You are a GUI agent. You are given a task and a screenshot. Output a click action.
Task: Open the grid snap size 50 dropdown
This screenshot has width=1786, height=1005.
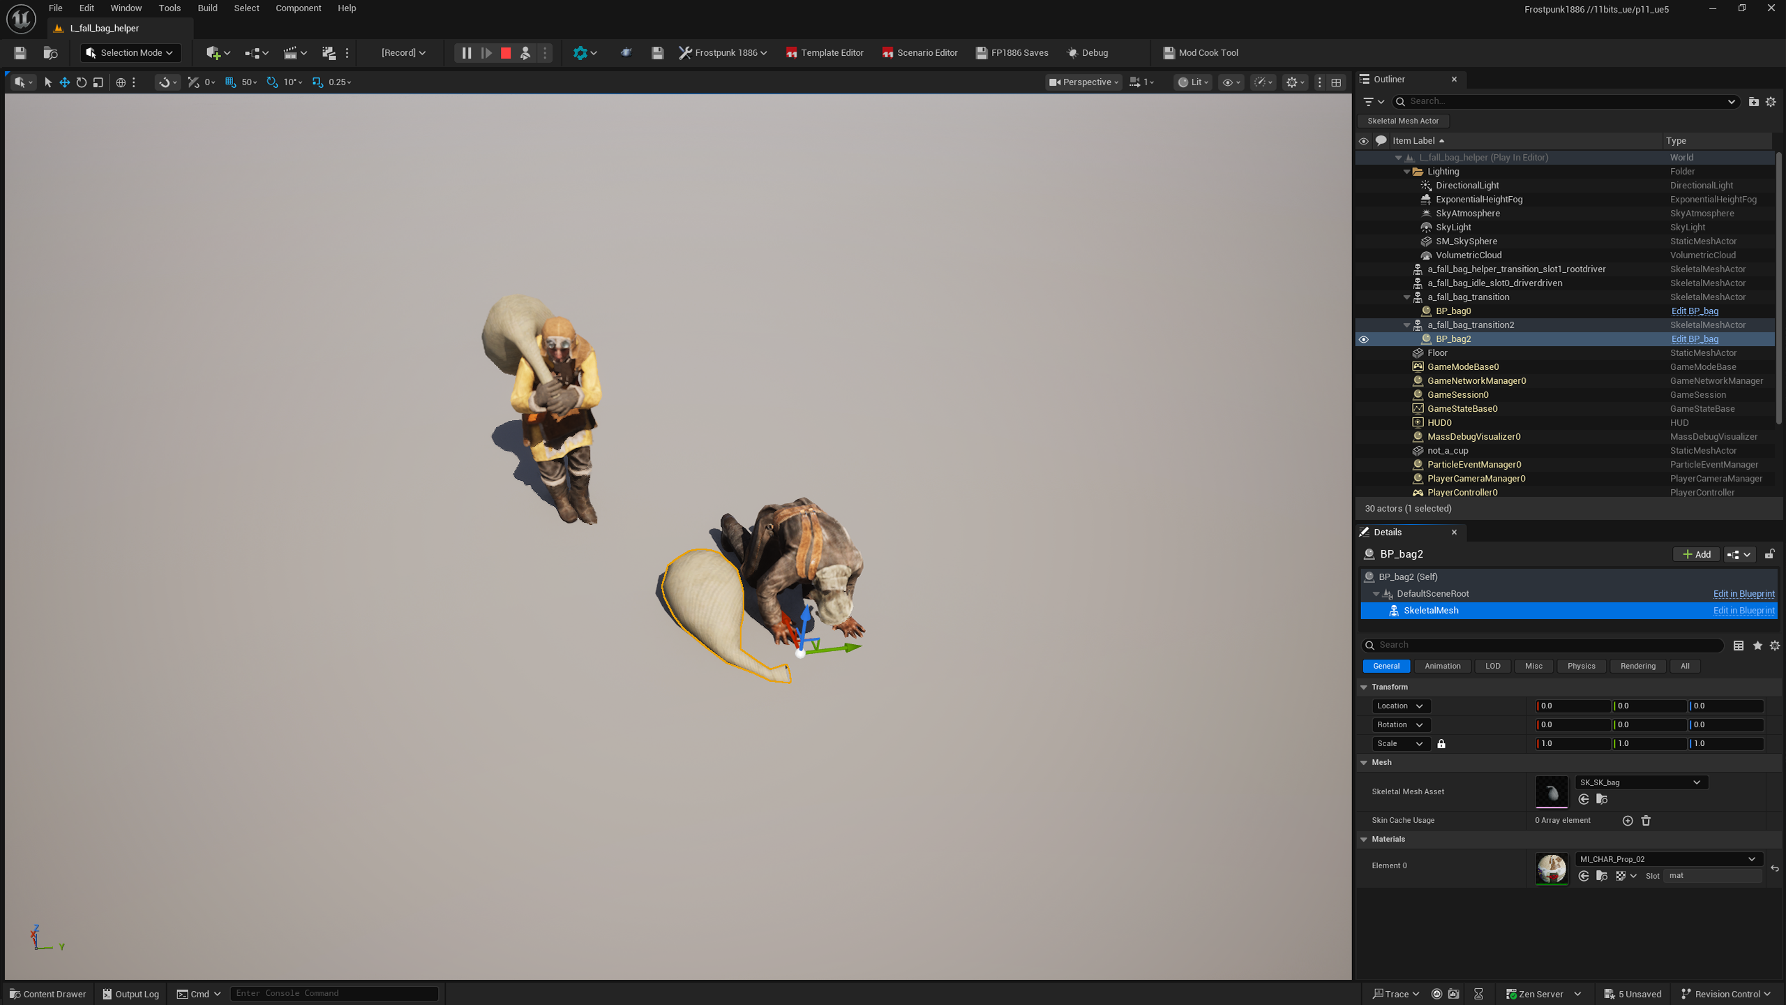tap(250, 82)
